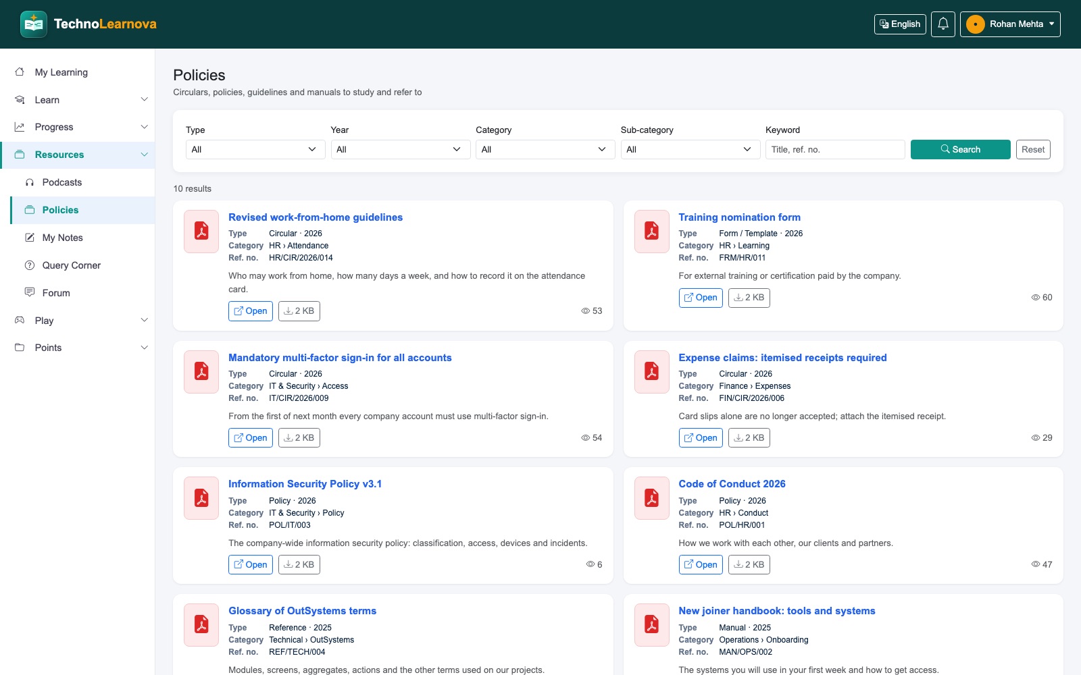
Task: Reset the policy filters
Action: [x=1033, y=149]
